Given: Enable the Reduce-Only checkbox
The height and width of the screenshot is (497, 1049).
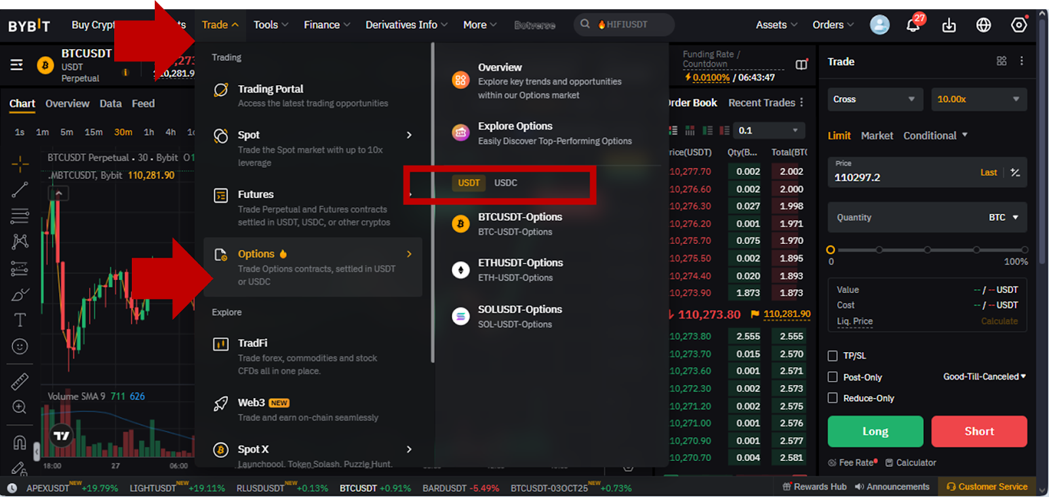Looking at the screenshot, I should click(x=833, y=398).
